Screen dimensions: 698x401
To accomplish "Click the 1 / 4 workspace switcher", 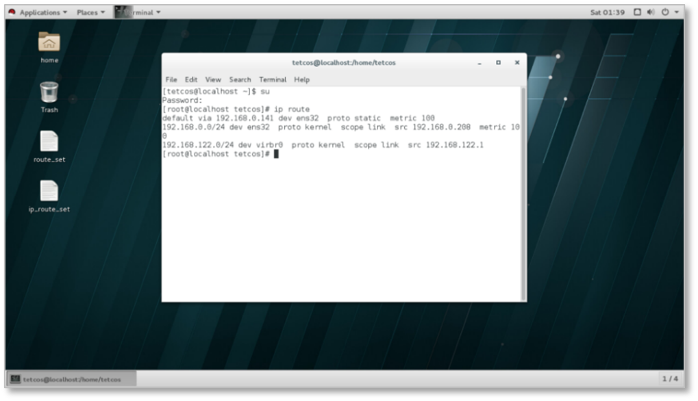I will pyautogui.click(x=669, y=378).
